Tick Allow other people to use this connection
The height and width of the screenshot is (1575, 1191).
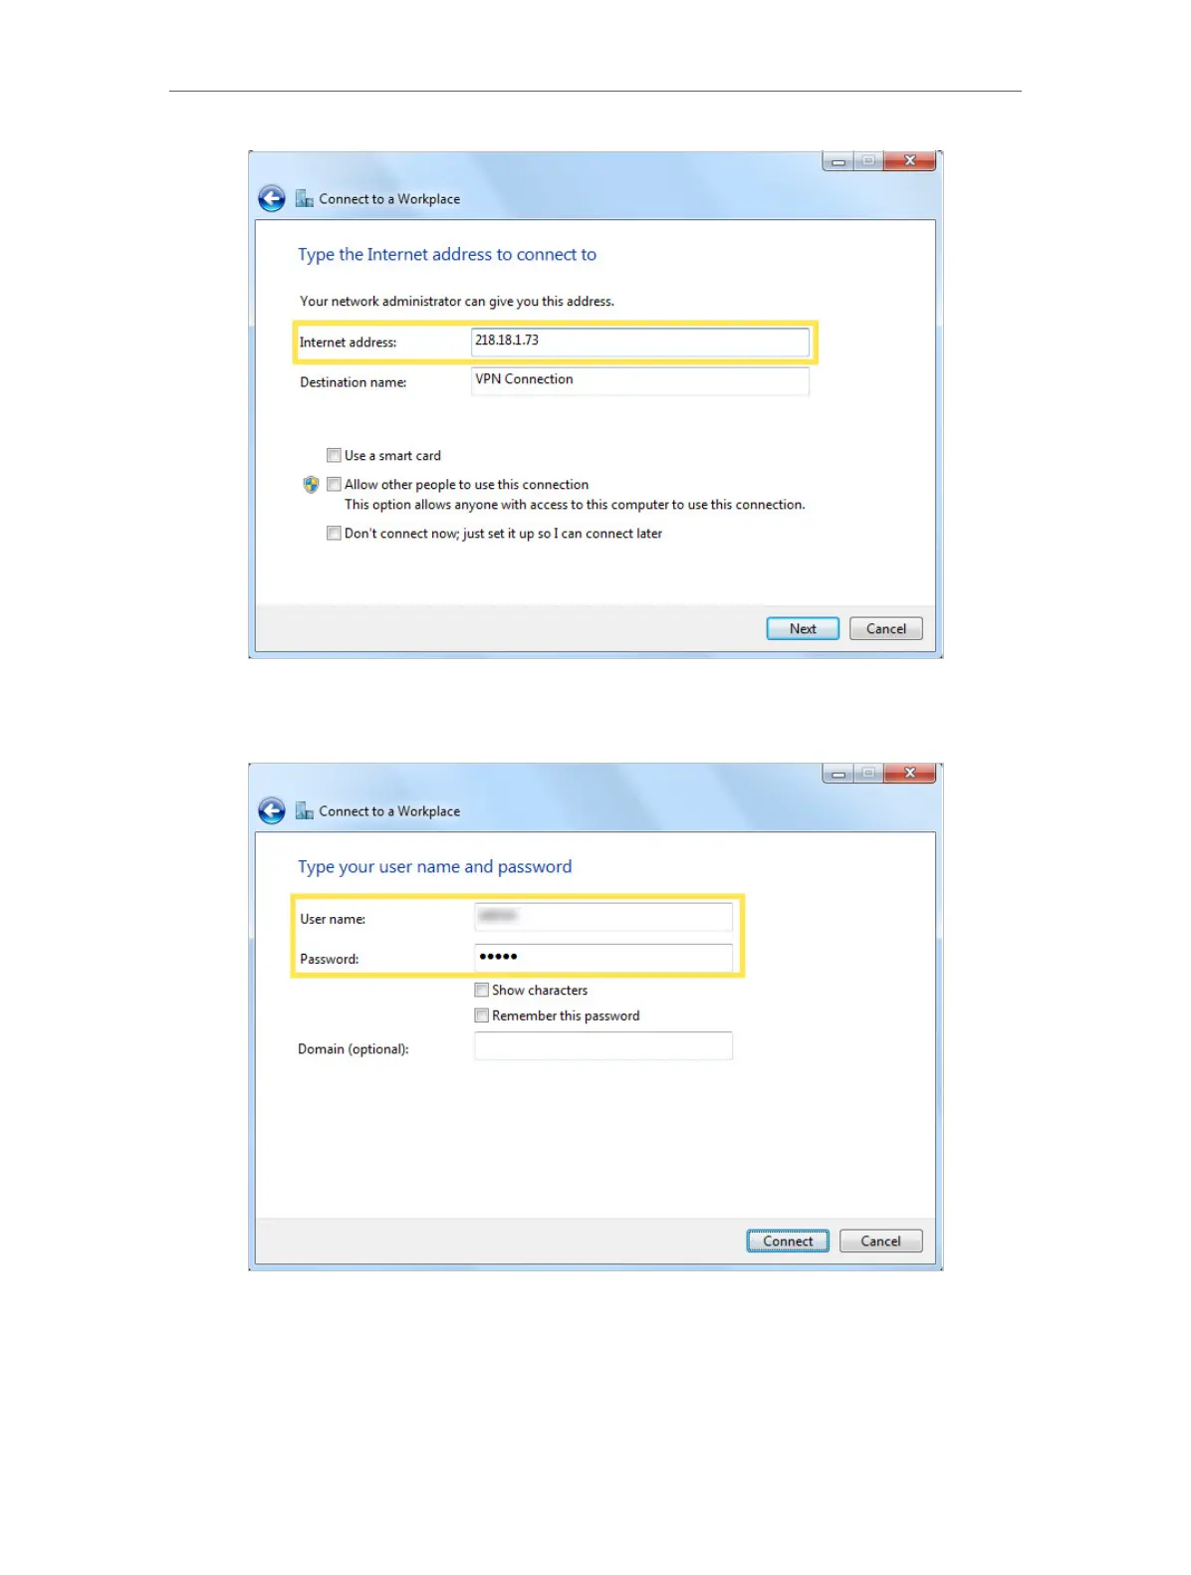(x=334, y=484)
